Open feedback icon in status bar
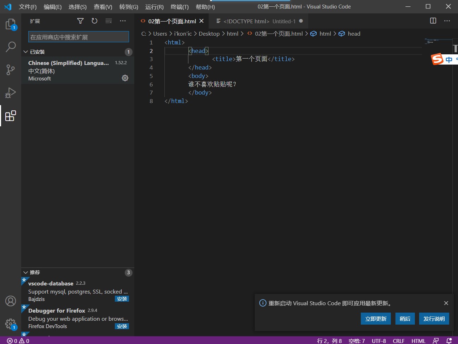Image resolution: width=458 pixels, height=344 pixels. 436,341
